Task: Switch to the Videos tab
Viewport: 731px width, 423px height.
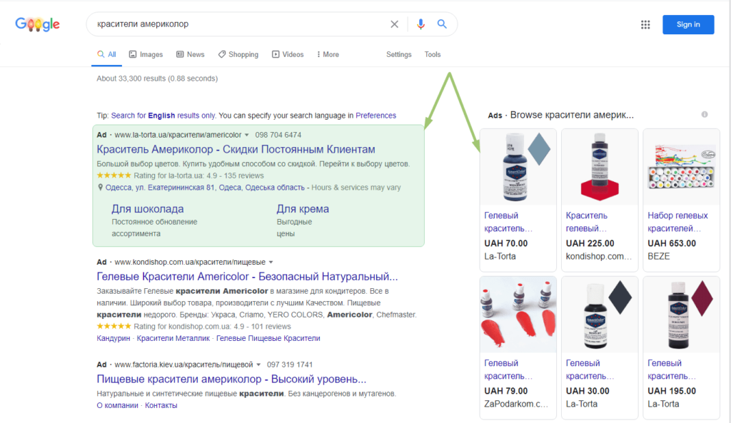Action: pos(288,54)
